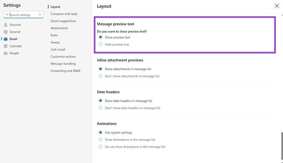Click the People icon
The image size is (283, 163).
point(6,53)
